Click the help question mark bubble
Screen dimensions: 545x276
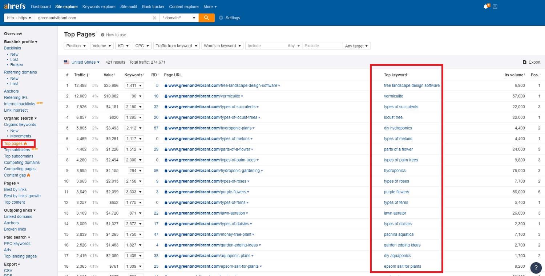coord(536,268)
